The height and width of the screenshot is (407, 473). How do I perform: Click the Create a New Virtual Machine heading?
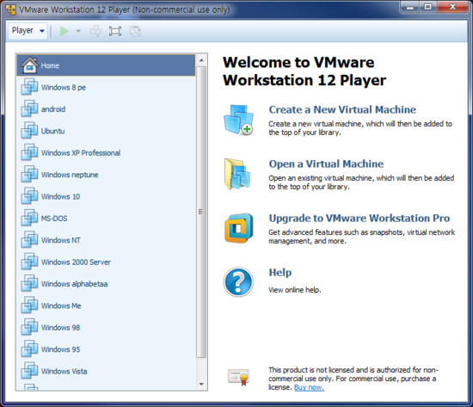pos(342,109)
